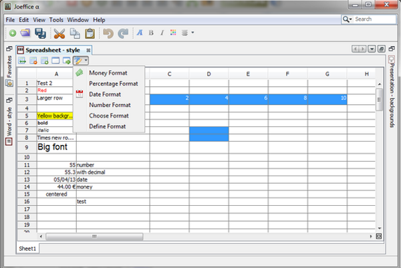Click the insert-row table icon with green plus
401x268 pixels.
[x=45, y=61]
